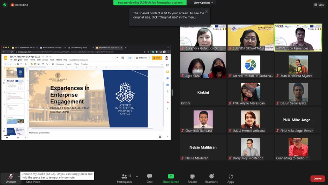Viewport: 328px width, 185px height.
Task: Click the Recording indicator
Action: 20,5
